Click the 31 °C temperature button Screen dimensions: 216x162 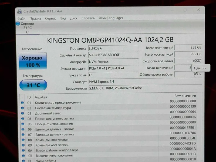33,85
